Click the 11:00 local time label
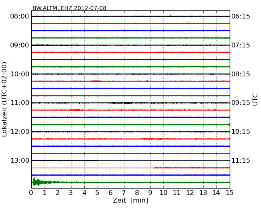Image resolution: width=261 pixels, height=209 pixels. [20, 102]
